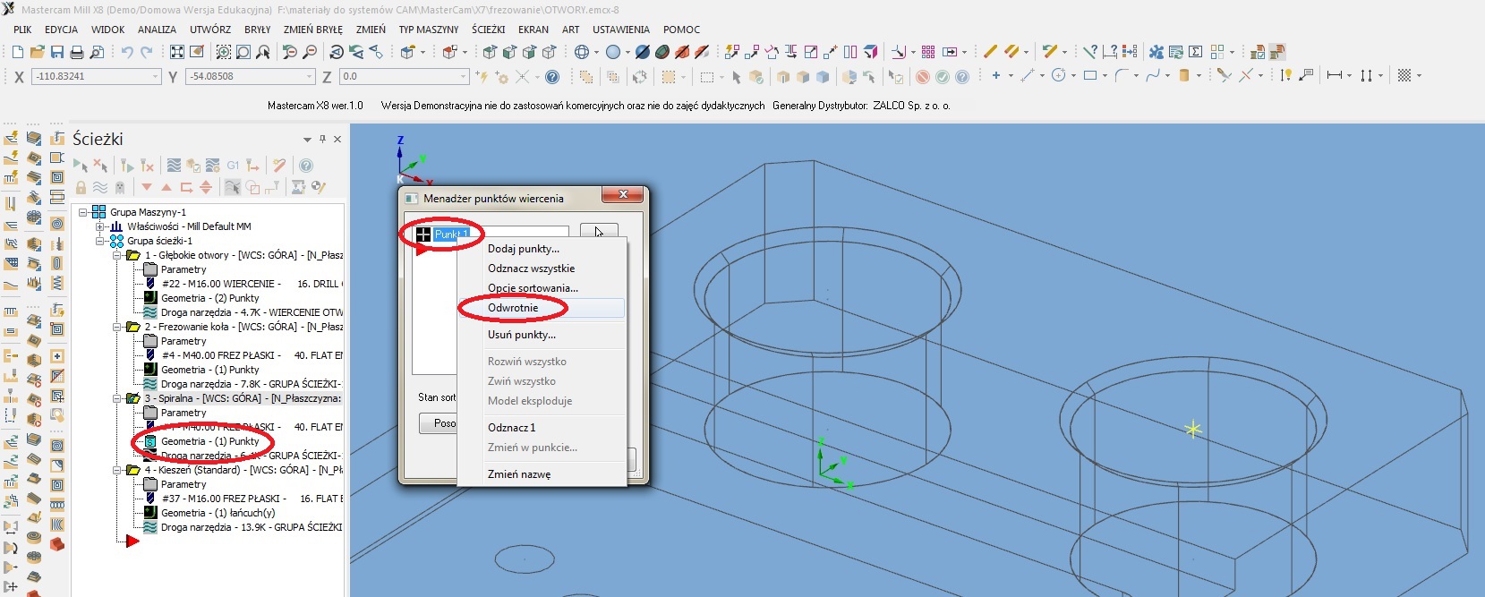Viewport: 1485px width, 597px height.
Task: Click the spline curve creation icon
Action: (x=1153, y=76)
